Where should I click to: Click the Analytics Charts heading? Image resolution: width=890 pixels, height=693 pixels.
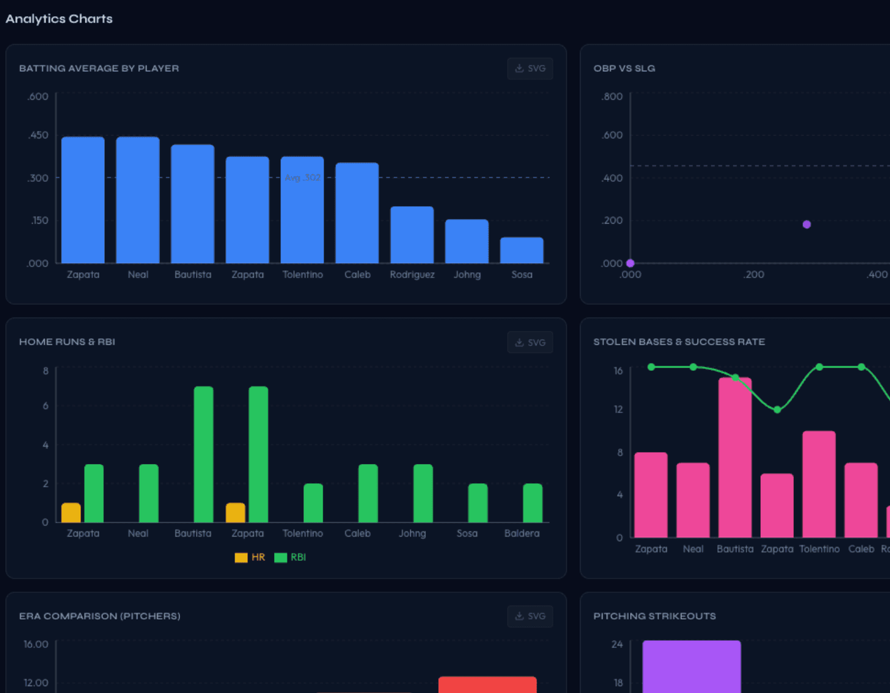(x=59, y=18)
